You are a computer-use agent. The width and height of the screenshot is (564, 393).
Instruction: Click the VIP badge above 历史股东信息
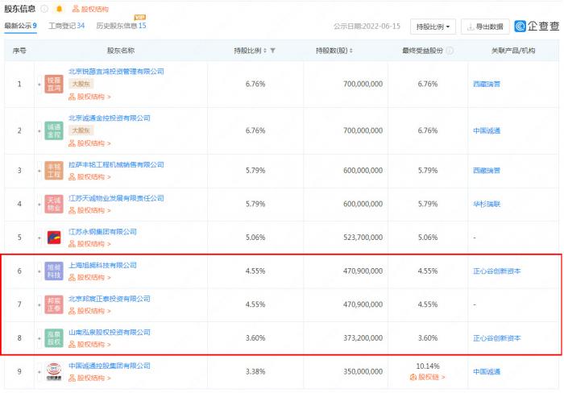point(139,17)
